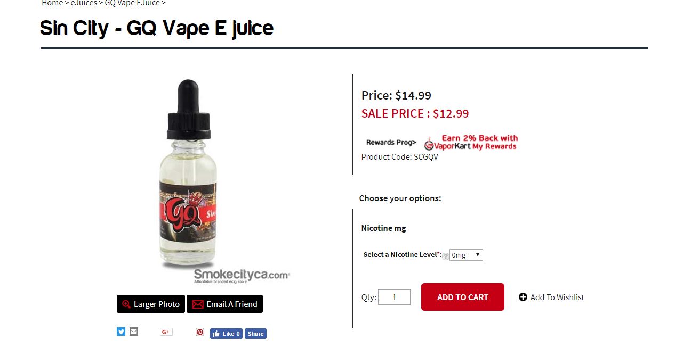The height and width of the screenshot is (348, 683).
Task: Open the Nicotine Level 0mg dropdown
Action: pos(466,255)
